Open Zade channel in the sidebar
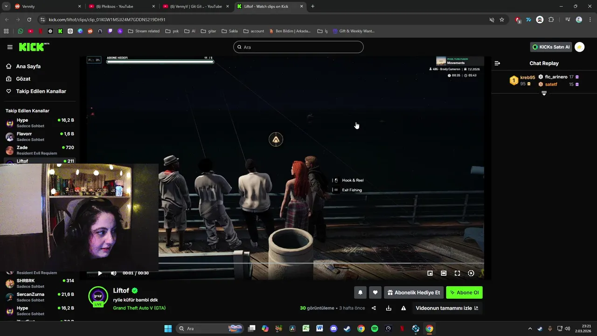The width and height of the screenshot is (597, 336). click(x=40, y=150)
